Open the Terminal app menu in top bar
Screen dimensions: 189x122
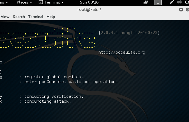(54, 2)
